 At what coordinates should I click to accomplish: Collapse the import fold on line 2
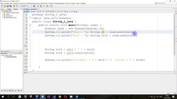pos(30,18)
